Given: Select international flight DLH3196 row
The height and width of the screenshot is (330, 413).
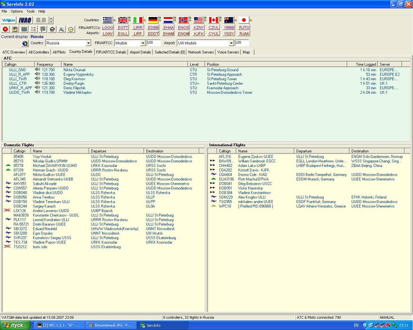Looking at the screenshot, I should [308, 179].
